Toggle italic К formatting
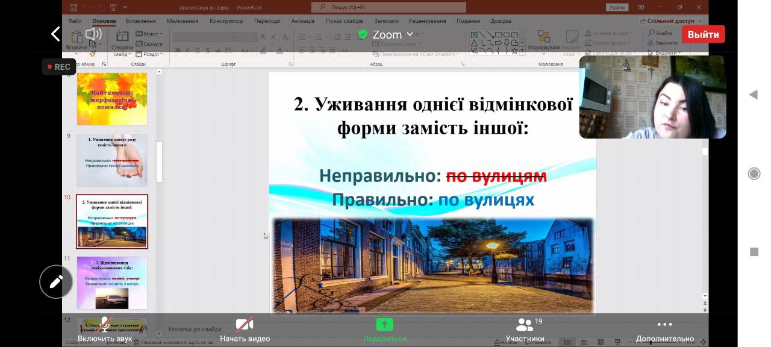This screenshot has width=771, height=347. tap(188, 49)
